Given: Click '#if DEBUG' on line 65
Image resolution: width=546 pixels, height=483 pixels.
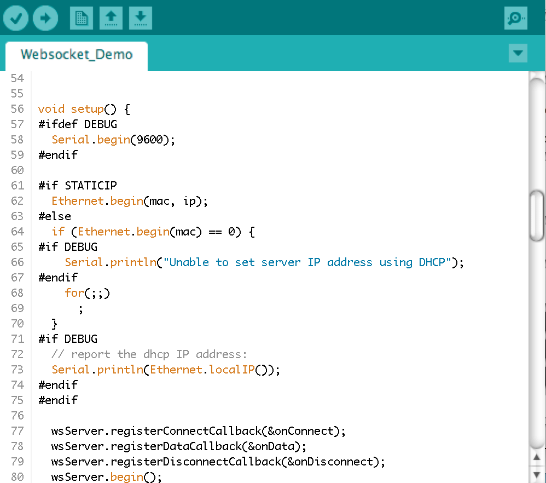Looking at the screenshot, I should (x=68, y=247).
